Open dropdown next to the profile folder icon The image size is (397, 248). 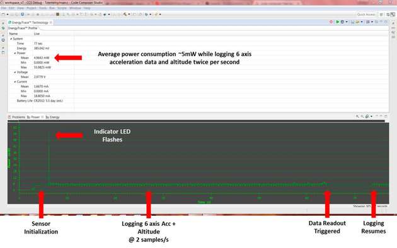click(362, 22)
